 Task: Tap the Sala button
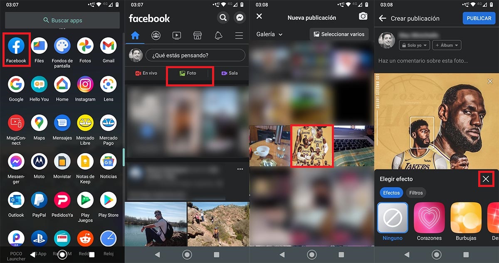point(229,73)
